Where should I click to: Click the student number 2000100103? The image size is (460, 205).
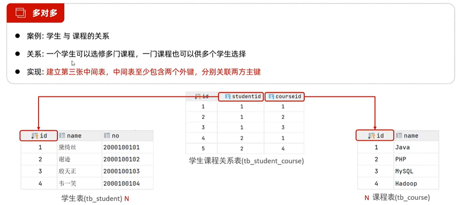click(x=121, y=171)
